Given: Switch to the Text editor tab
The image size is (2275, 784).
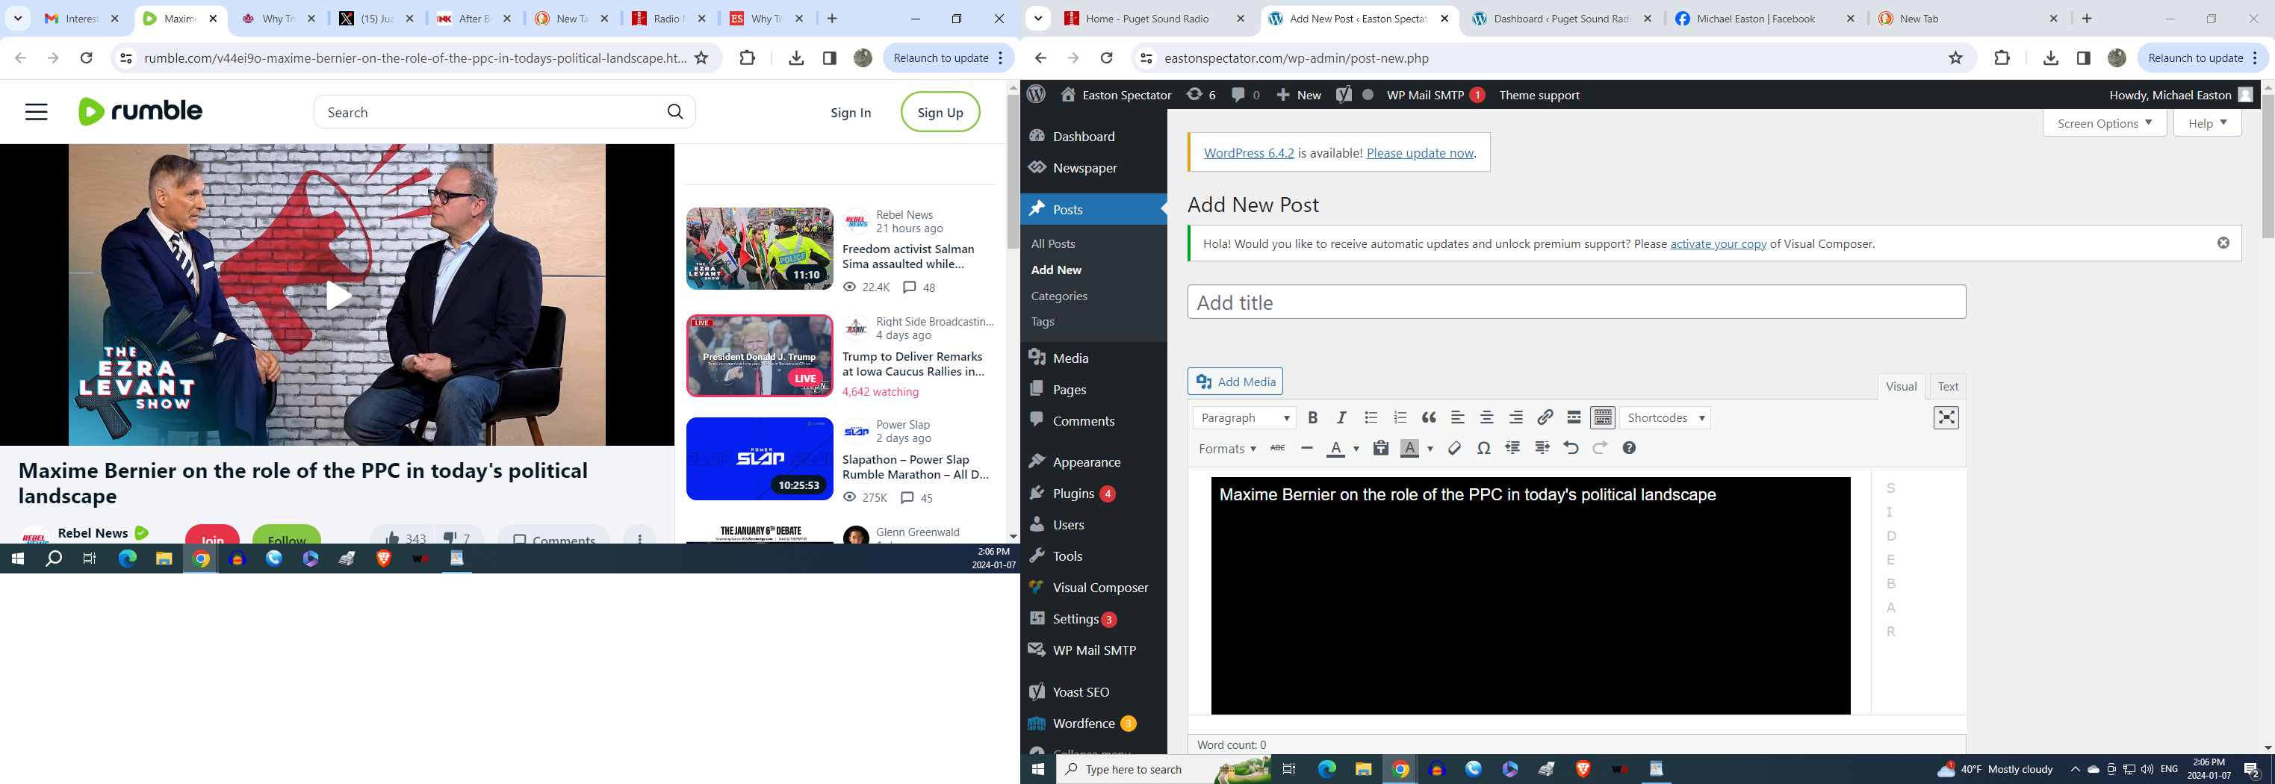Looking at the screenshot, I should [x=1947, y=387].
